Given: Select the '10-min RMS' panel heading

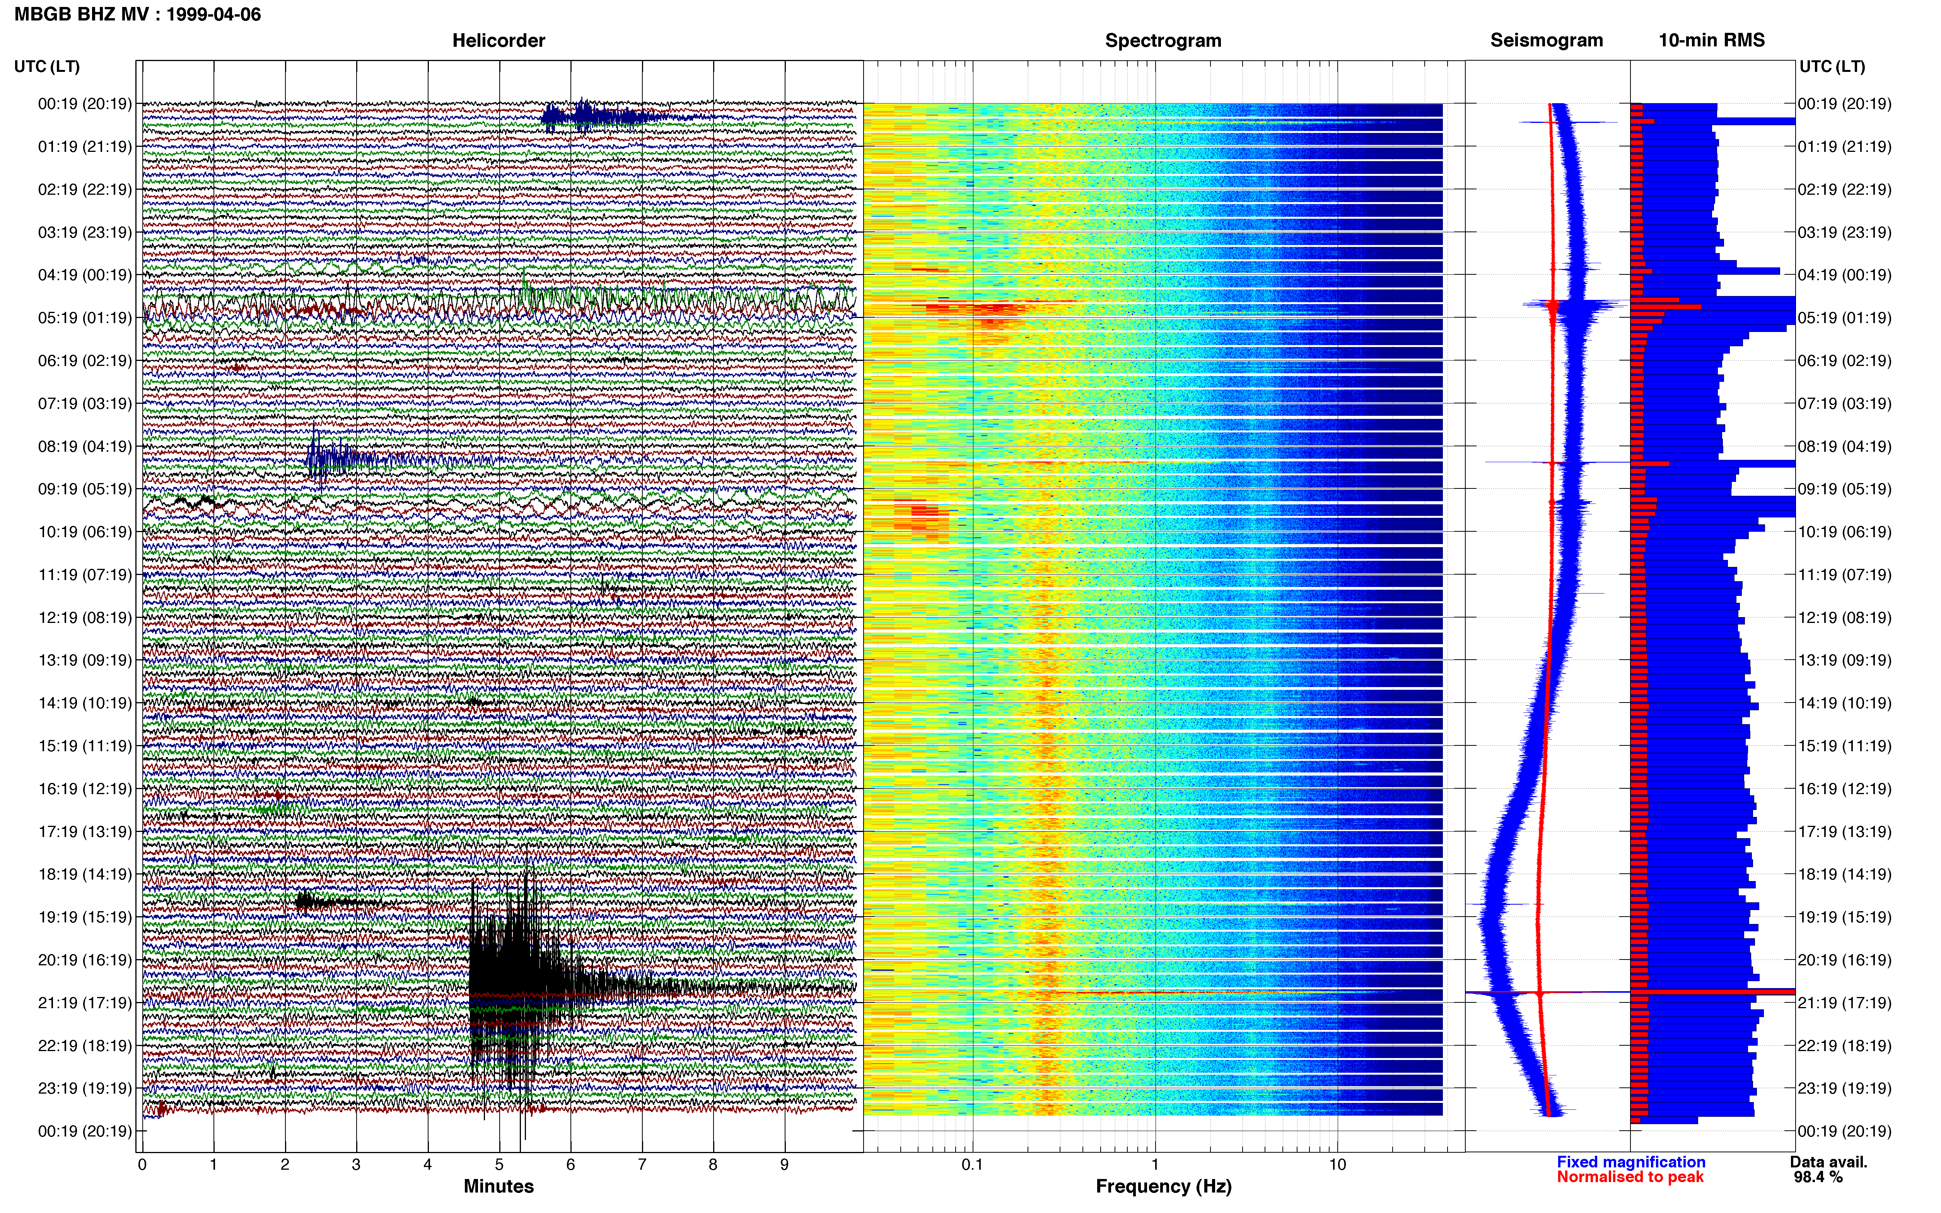Looking at the screenshot, I should point(1711,41).
